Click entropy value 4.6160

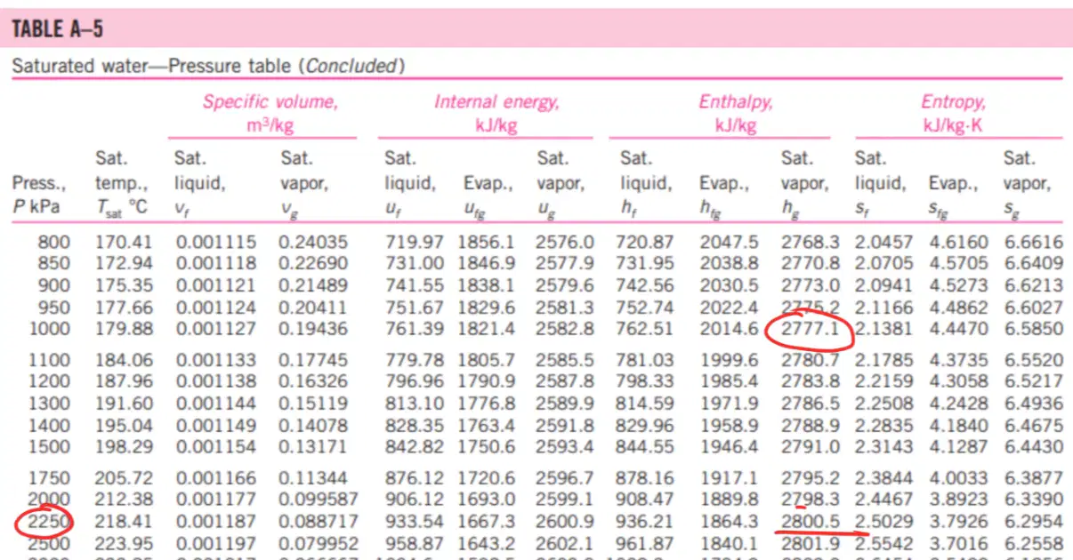tap(958, 242)
